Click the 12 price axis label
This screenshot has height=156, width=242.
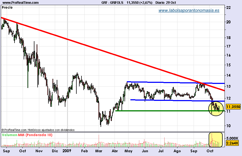(228, 98)
